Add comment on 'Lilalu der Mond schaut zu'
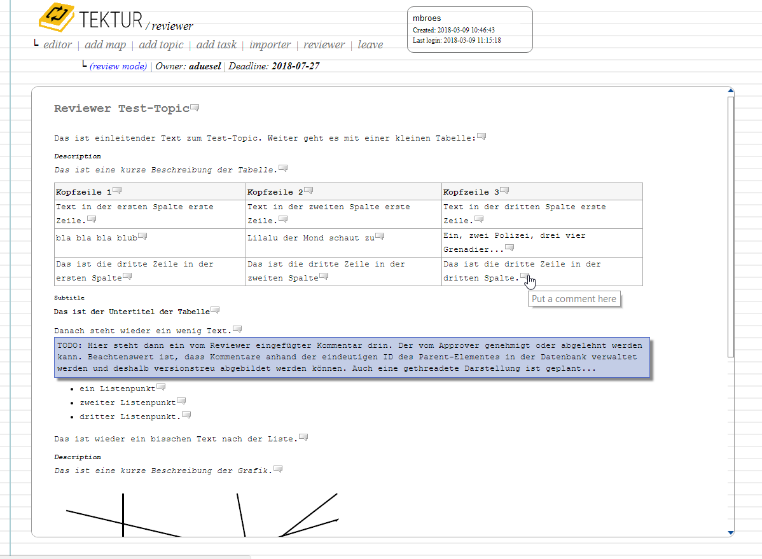 (380, 237)
